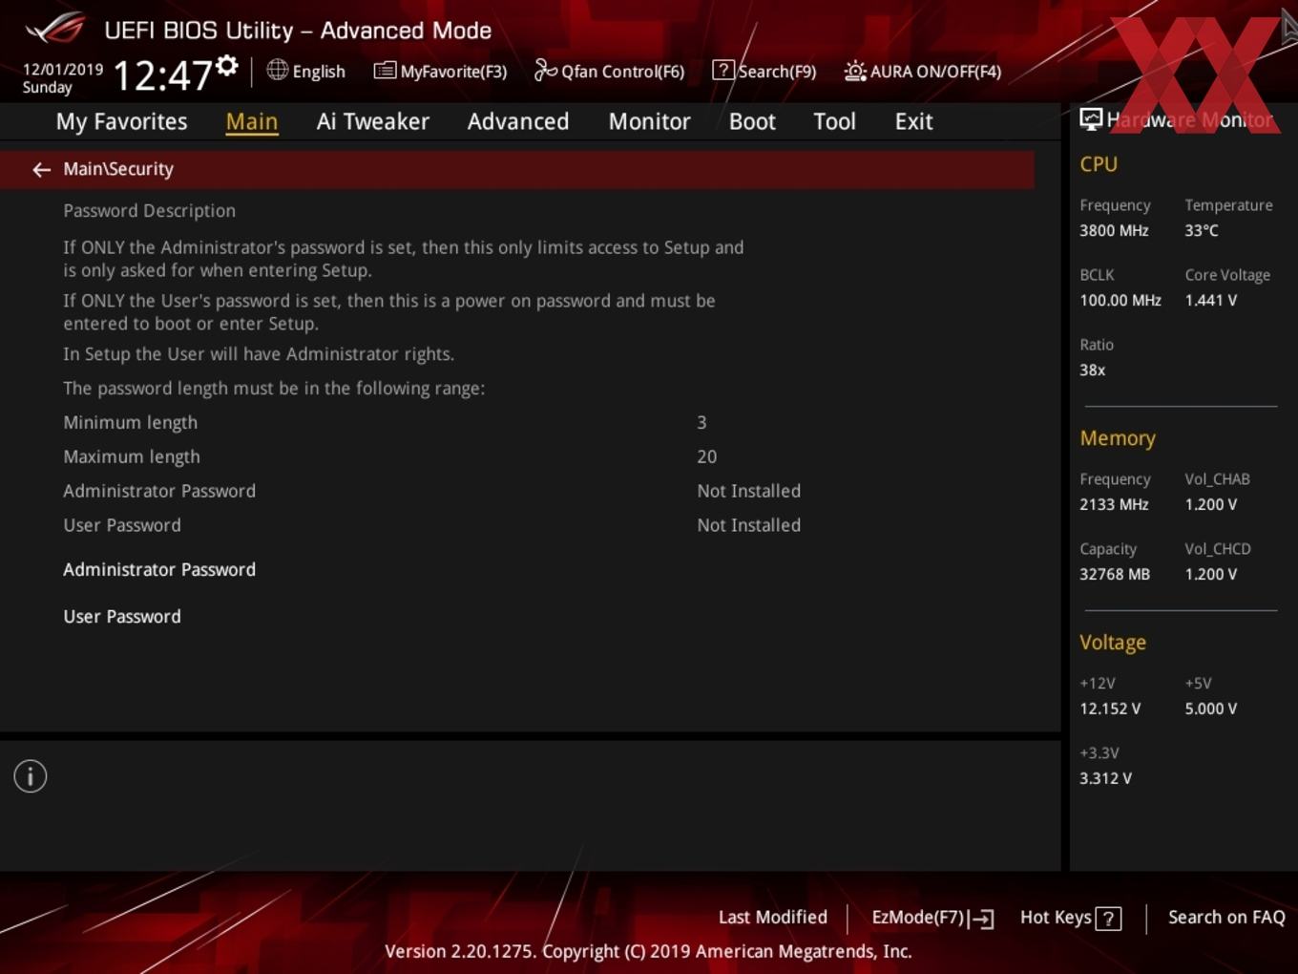Go to the Monitor tab
The width and height of the screenshot is (1298, 974).
click(x=649, y=121)
